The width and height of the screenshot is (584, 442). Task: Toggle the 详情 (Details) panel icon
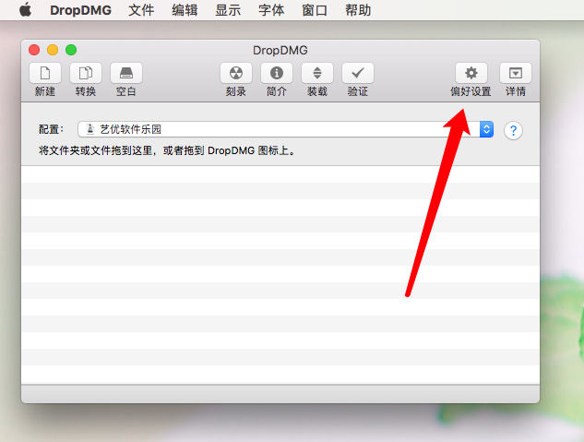tap(516, 73)
